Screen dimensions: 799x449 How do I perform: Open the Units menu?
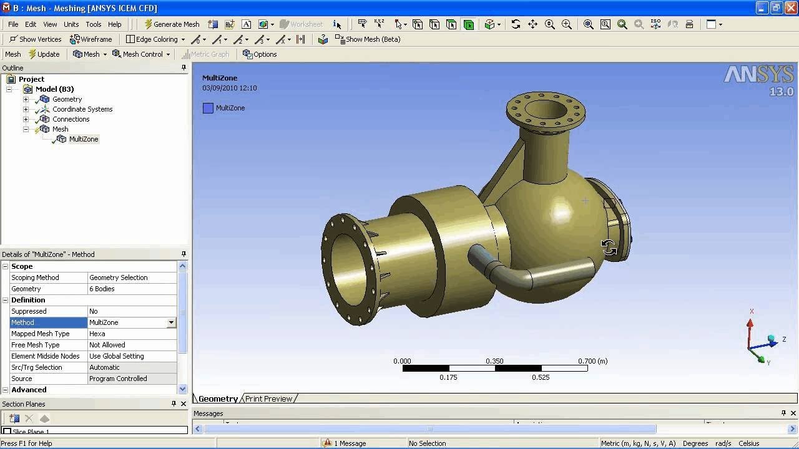(71, 24)
